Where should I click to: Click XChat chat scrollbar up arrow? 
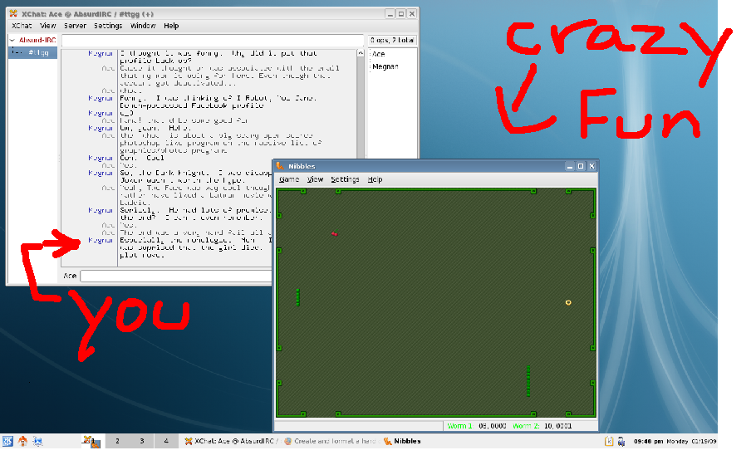coord(361,53)
